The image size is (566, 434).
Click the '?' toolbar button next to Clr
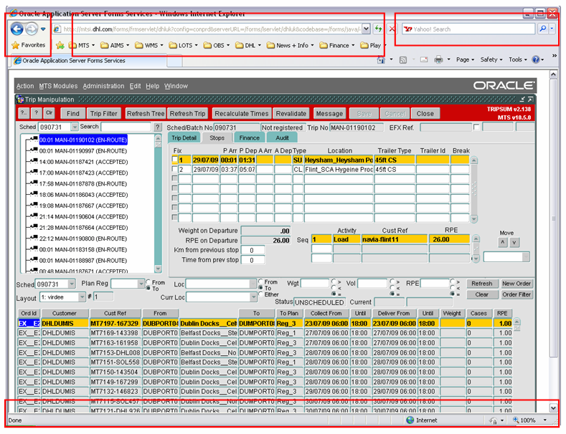click(x=36, y=113)
